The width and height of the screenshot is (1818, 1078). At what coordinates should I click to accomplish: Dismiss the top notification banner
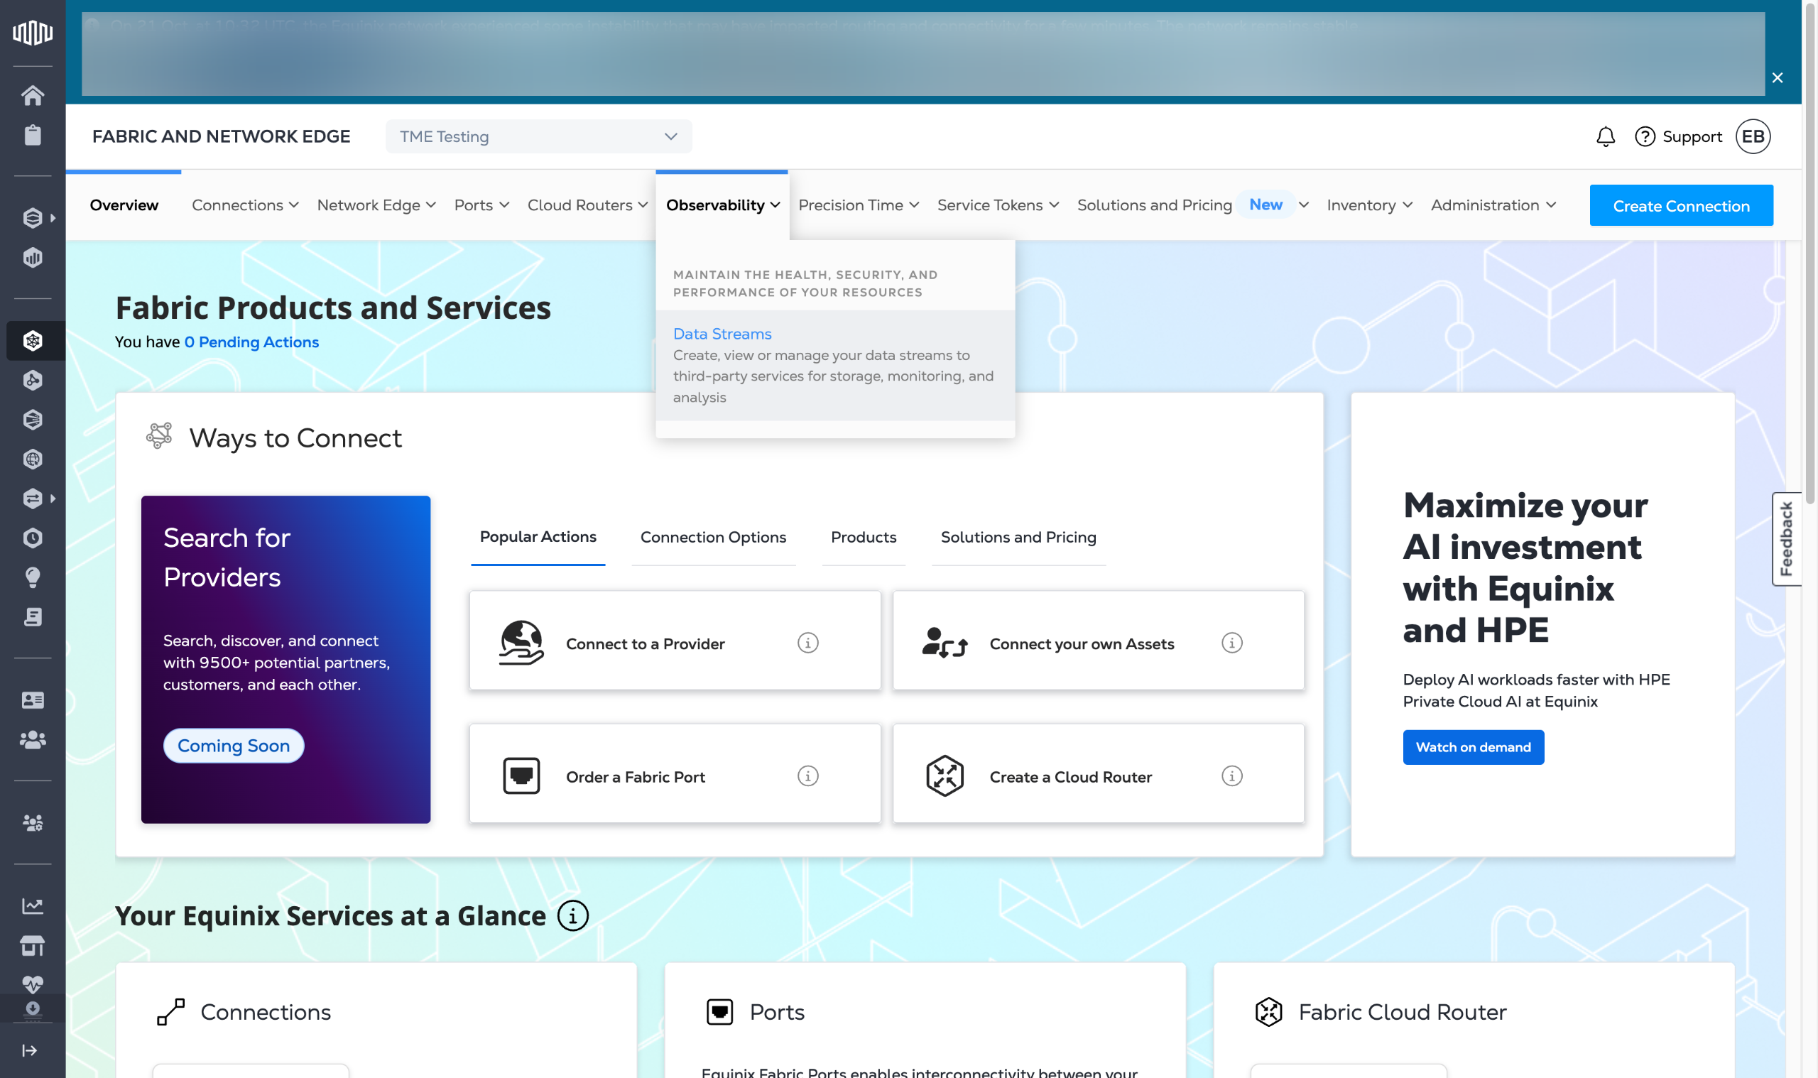click(1778, 77)
